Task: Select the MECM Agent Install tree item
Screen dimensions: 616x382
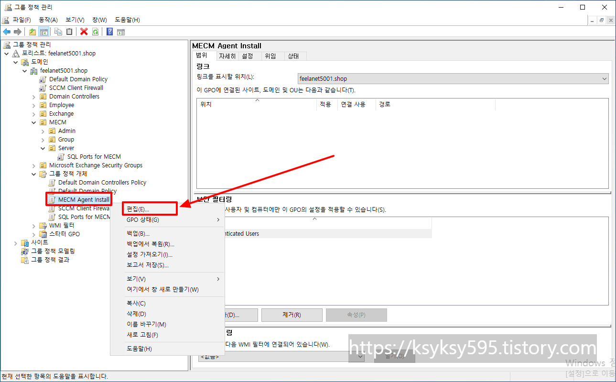Action: (x=84, y=199)
